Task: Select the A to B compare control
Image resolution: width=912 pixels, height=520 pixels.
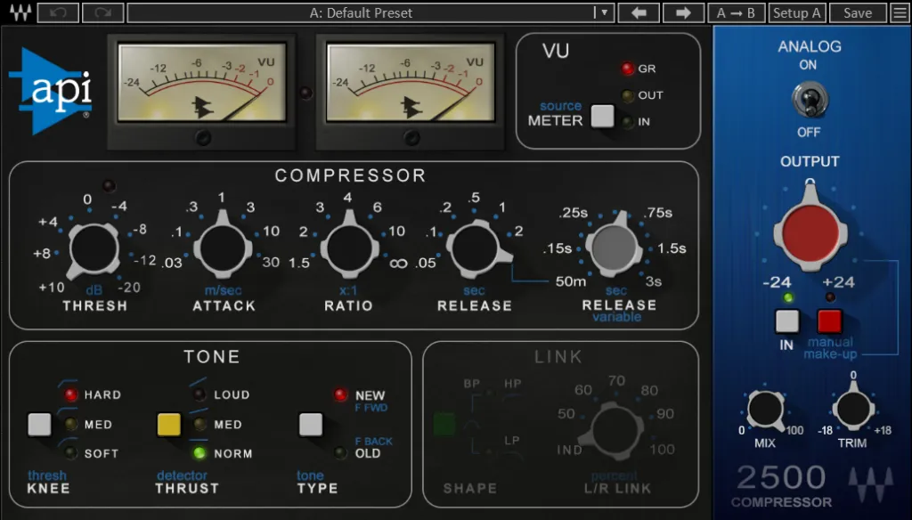Action: click(x=737, y=12)
